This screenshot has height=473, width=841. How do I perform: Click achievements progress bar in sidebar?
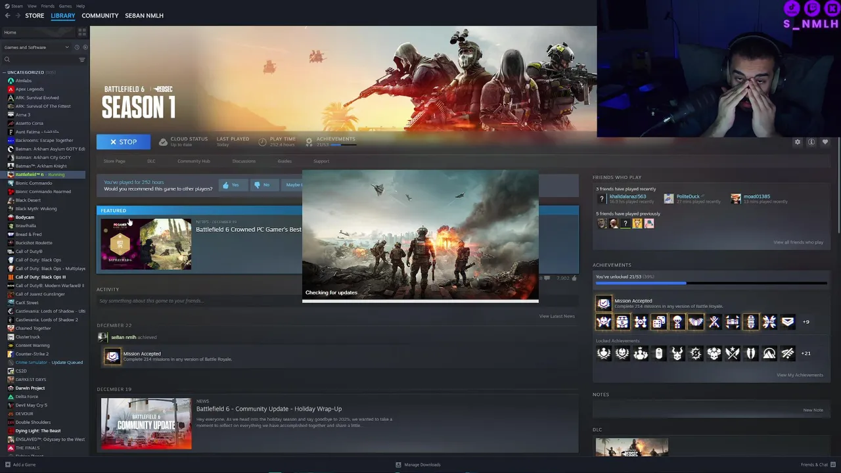coord(711,283)
